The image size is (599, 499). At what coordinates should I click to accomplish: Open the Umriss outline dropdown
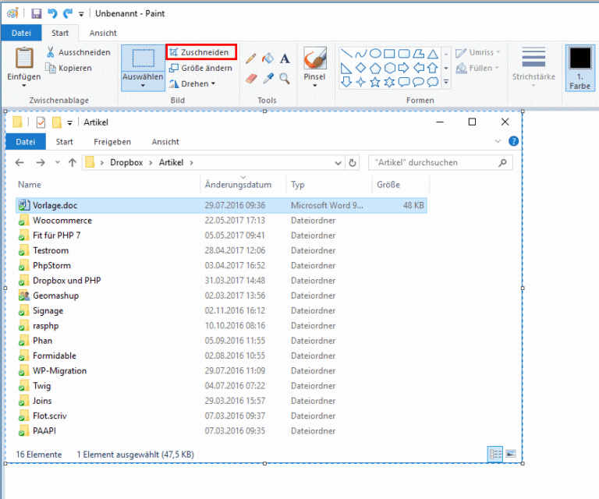[x=478, y=52]
